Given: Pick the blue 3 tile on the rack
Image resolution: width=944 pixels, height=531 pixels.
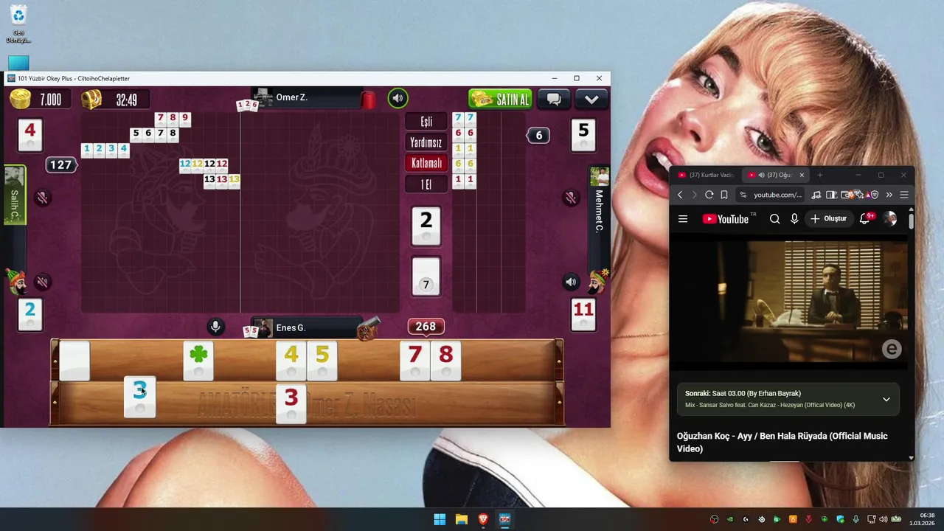Looking at the screenshot, I should pos(139,397).
